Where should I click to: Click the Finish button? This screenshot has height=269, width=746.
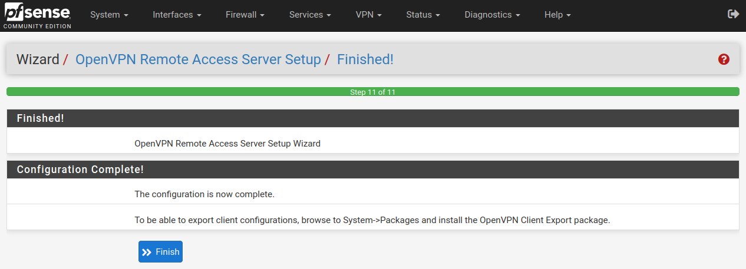point(160,252)
